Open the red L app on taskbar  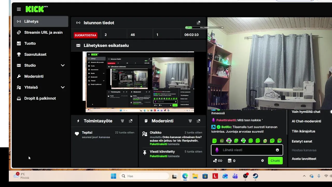pyautogui.click(x=215, y=176)
